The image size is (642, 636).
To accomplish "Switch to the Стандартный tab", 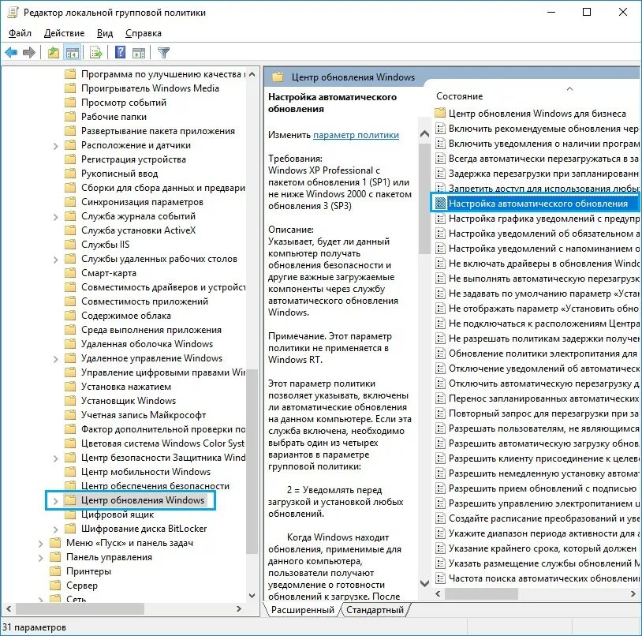I will [375, 610].
